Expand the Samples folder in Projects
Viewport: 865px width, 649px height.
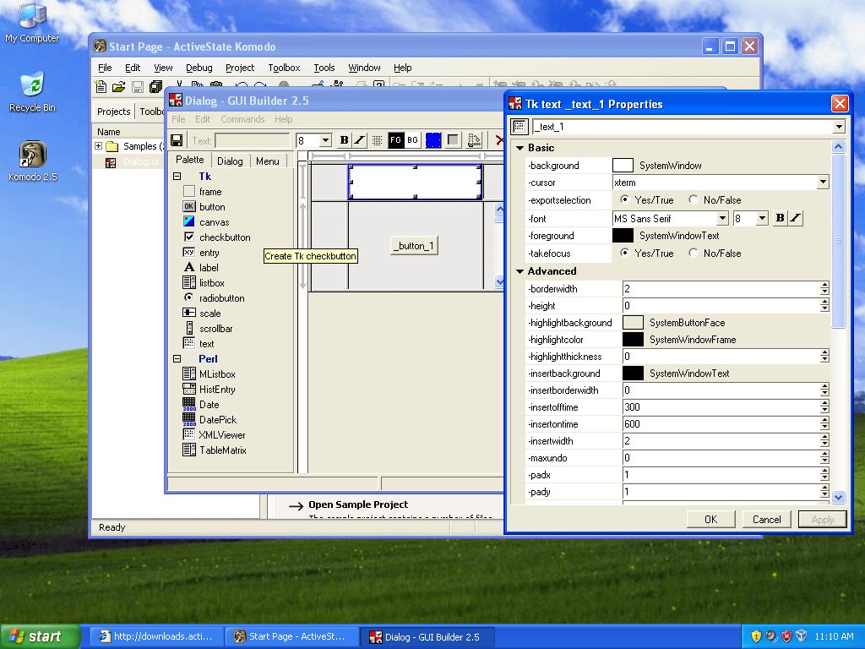pyautogui.click(x=98, y=146)
